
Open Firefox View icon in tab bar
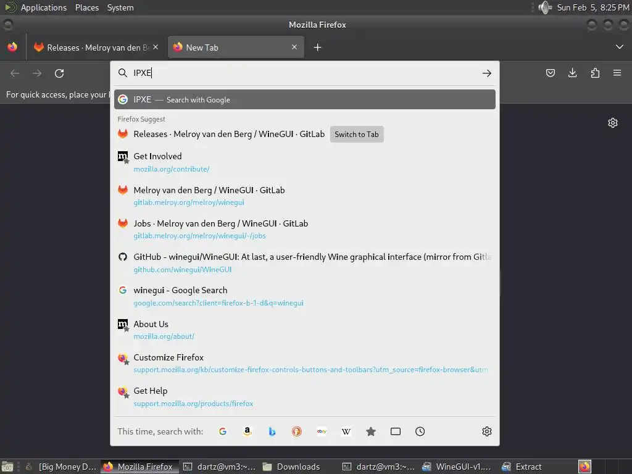[12, 47]
